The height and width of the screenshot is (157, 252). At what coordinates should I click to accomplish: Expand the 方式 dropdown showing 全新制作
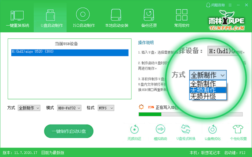coord(29,108)
